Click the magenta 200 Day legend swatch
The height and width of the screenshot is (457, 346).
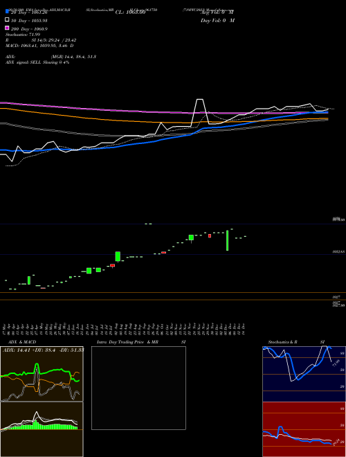click(8, 28)
